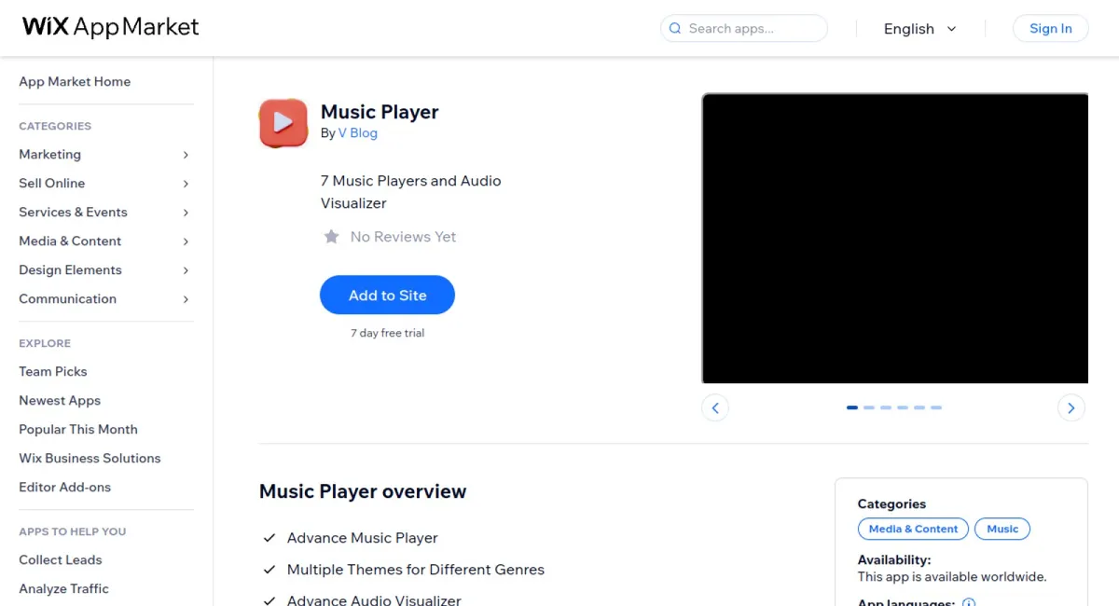This screenshot has height=606, width=1119.
Task: Select the Media & Content category tag
Action: 913,529
